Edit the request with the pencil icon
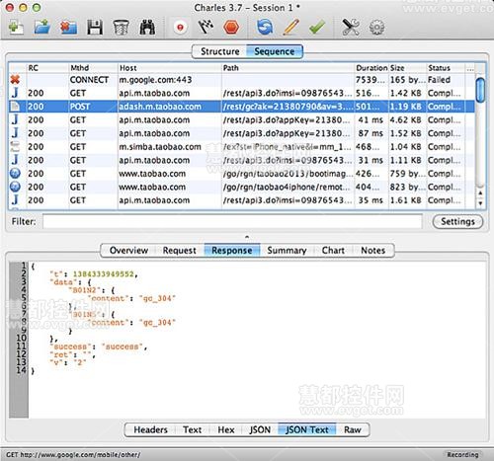The width and height of the screenshot is (494, 461). [291, 28]
